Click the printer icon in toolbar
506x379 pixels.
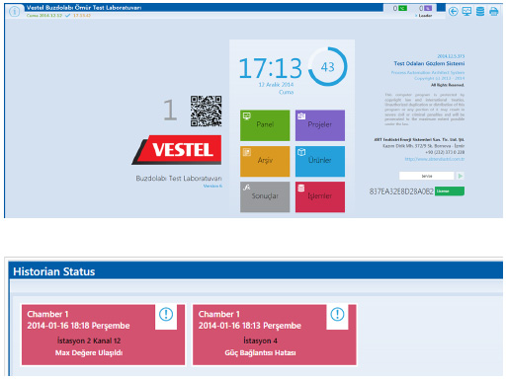pos(493,12)
